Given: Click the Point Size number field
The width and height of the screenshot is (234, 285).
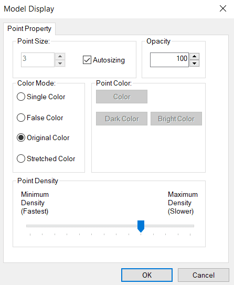Looking at the screenshot, I should [38, 60].
